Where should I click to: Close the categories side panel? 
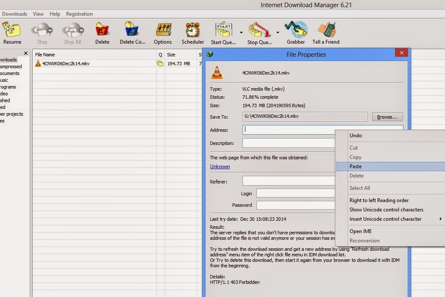click(26, 53)
